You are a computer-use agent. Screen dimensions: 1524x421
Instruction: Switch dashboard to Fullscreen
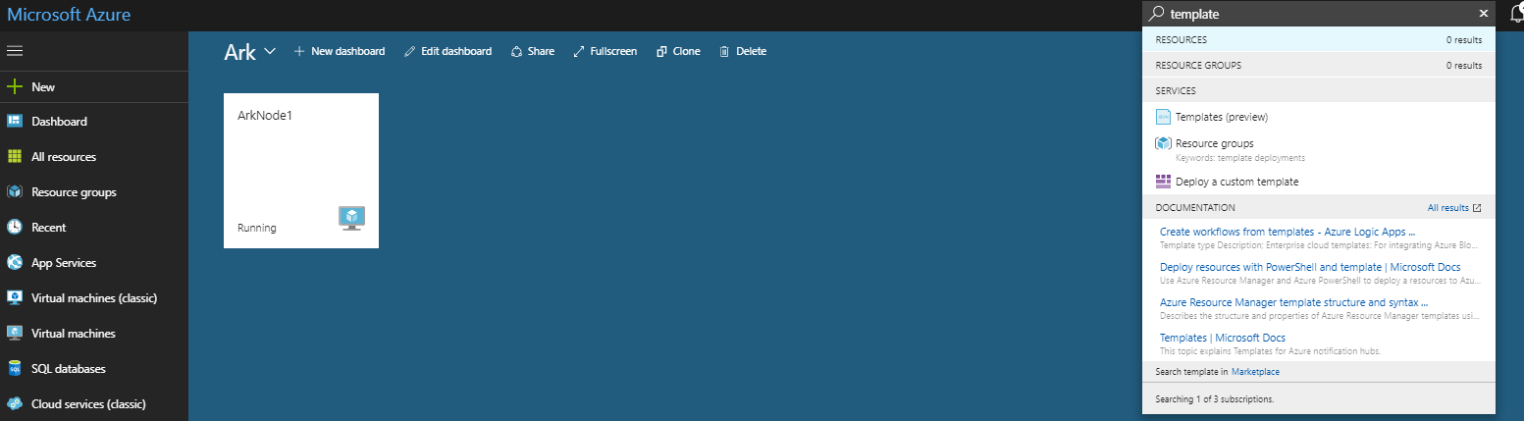[605, 51]
